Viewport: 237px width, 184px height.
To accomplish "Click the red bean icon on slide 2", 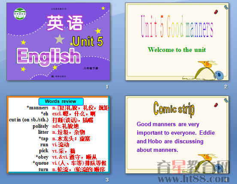I will 216,12.
